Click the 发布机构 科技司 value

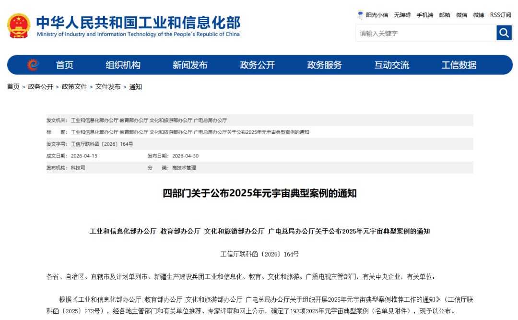point(78,168)
